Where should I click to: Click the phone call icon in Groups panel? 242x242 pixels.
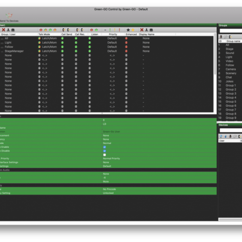230,37
